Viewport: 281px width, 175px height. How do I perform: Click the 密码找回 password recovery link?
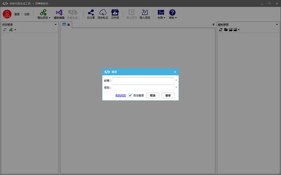tap(121, 96)
